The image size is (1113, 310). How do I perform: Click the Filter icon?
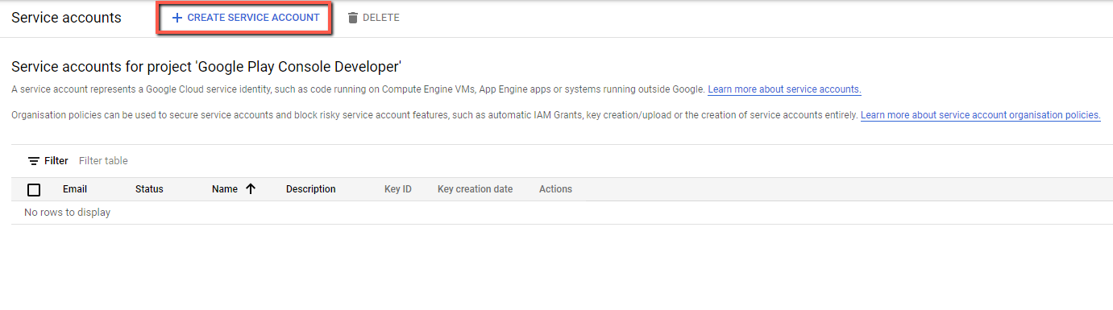(x=34, y=161)
